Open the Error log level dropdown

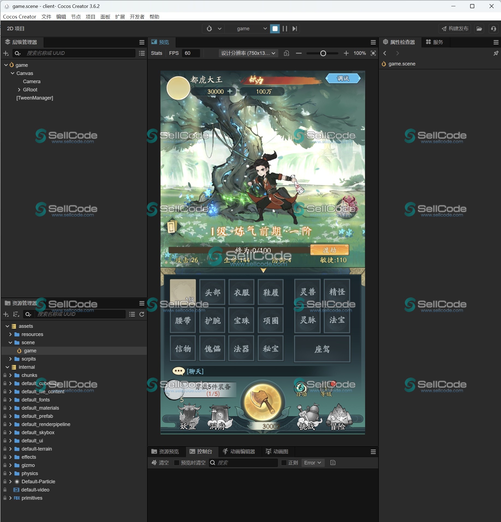click(x=313, y=463)
